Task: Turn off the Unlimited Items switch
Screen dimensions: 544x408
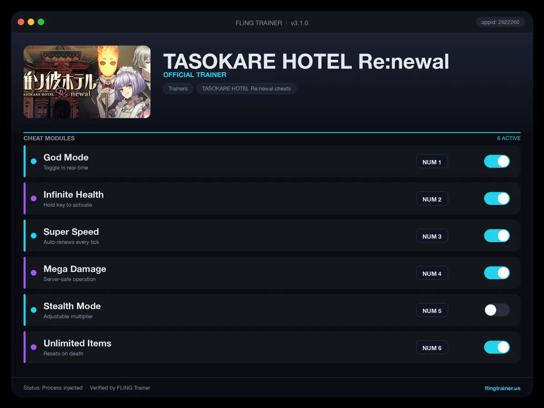Action: point(497,347)
